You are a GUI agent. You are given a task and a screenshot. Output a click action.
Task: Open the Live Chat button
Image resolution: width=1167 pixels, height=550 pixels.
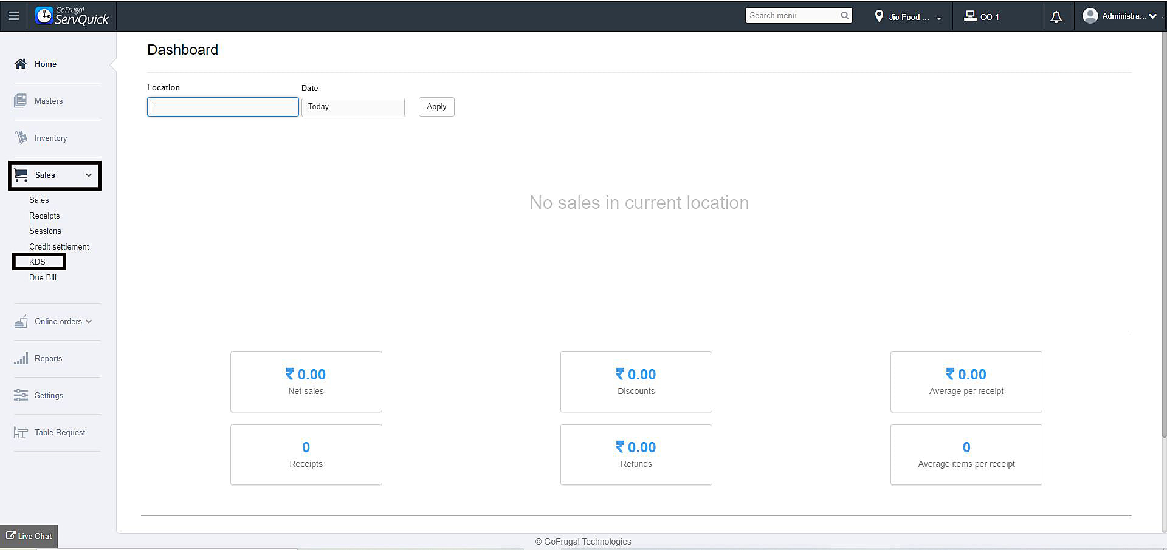(29, 536)
